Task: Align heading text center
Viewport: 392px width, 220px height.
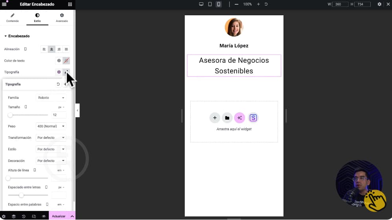Action: (x=52, y=49)
